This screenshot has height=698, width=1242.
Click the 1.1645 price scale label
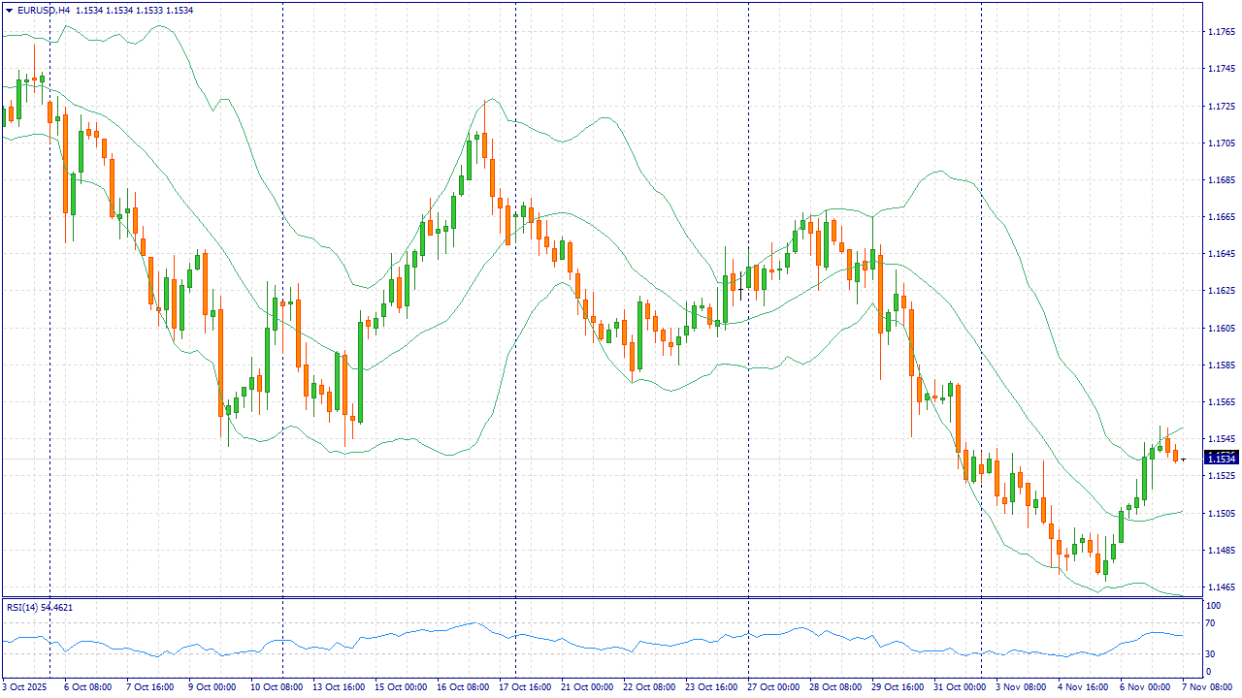point(1222,254)
